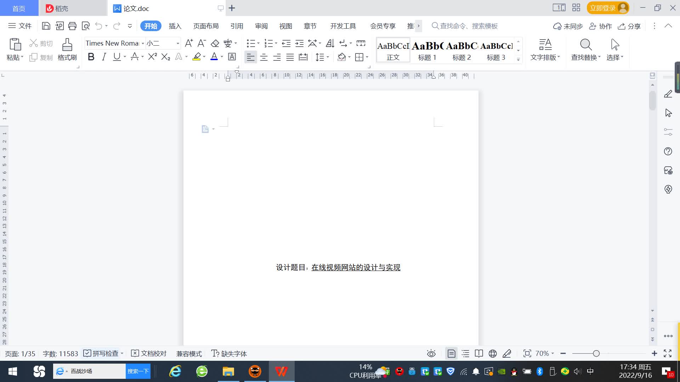Click the clear formatting eraser icon
The width and height of the screenshot is (680, 382).
point(215,43)
